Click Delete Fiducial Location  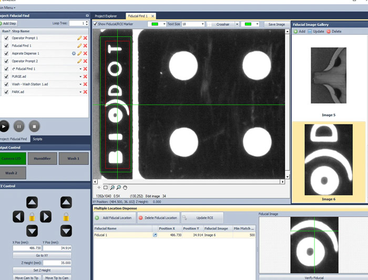click(x=158, y=218)
